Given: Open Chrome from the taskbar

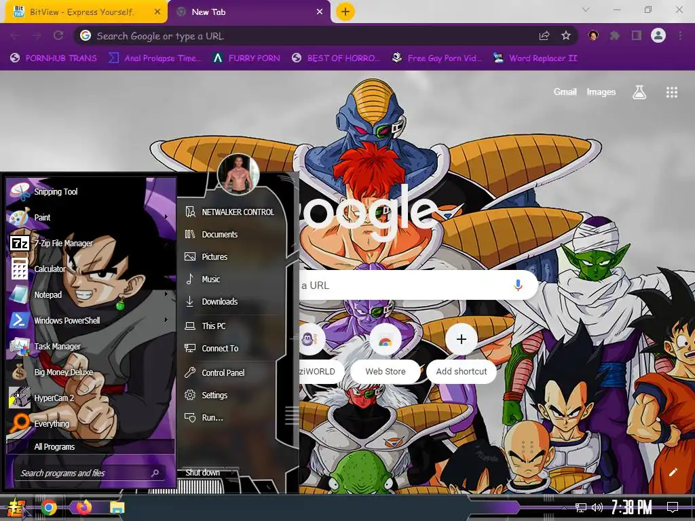Looking at the screenshot, I should [49, 507].
